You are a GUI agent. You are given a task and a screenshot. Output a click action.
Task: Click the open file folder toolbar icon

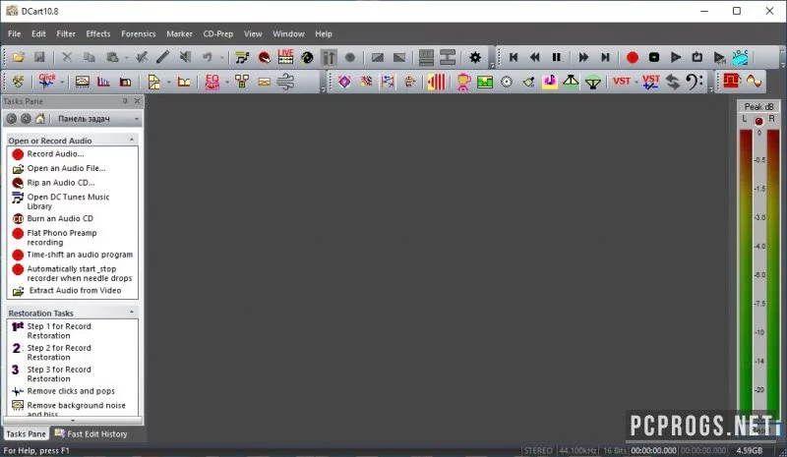tap(19, 57)
